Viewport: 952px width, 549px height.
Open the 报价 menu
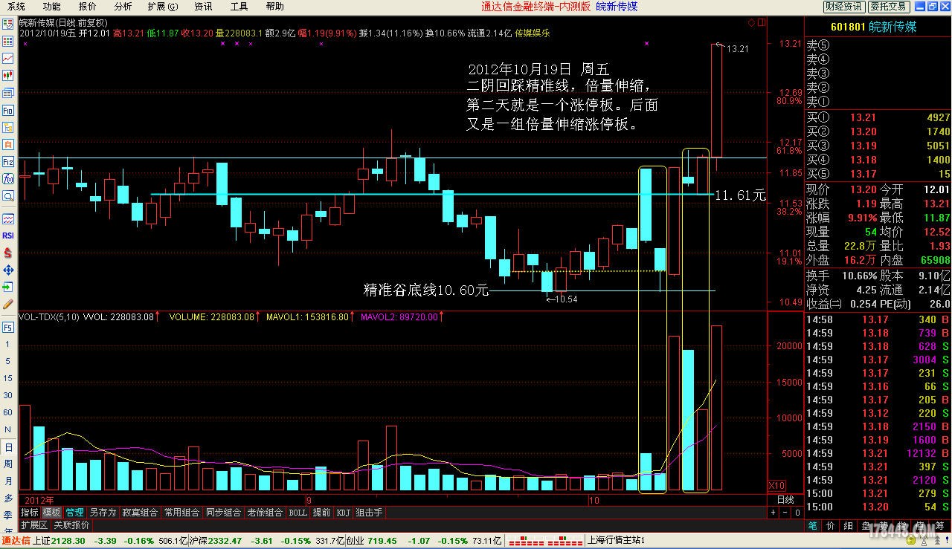coord(88,7)
